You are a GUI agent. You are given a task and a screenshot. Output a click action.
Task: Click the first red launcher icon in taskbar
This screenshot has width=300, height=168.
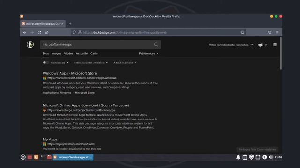click(30, 157)
